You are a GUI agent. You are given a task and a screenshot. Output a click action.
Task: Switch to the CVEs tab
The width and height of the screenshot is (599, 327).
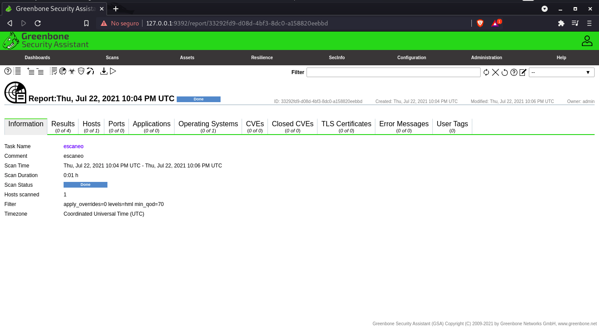pos(255,126)
